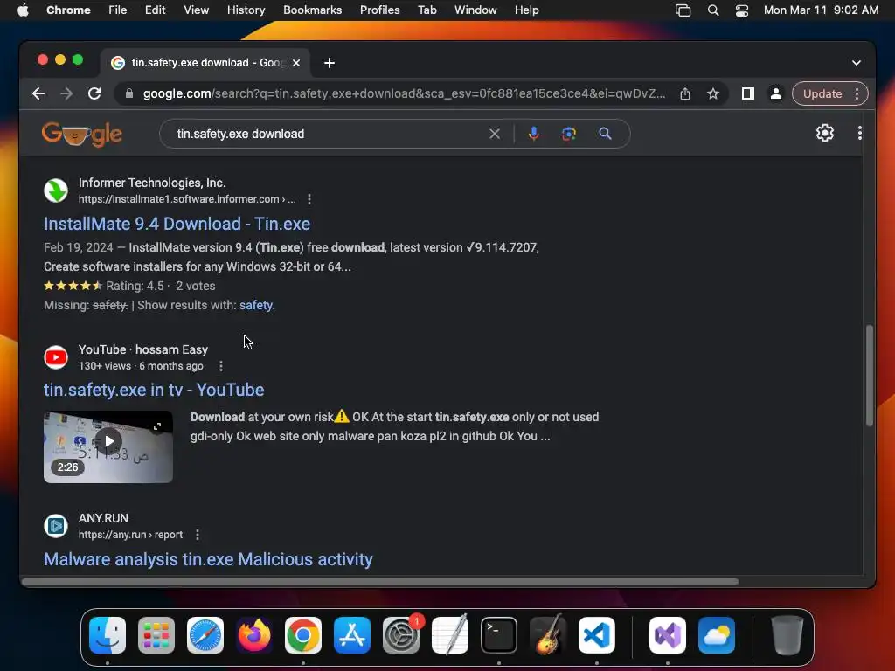Open Finder from the Dock
Image resolution: width=895 pixels, height=671 pixels.
(108, 635)
